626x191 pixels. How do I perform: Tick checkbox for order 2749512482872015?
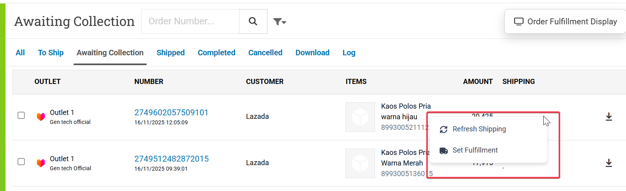[x=21, y=162]
